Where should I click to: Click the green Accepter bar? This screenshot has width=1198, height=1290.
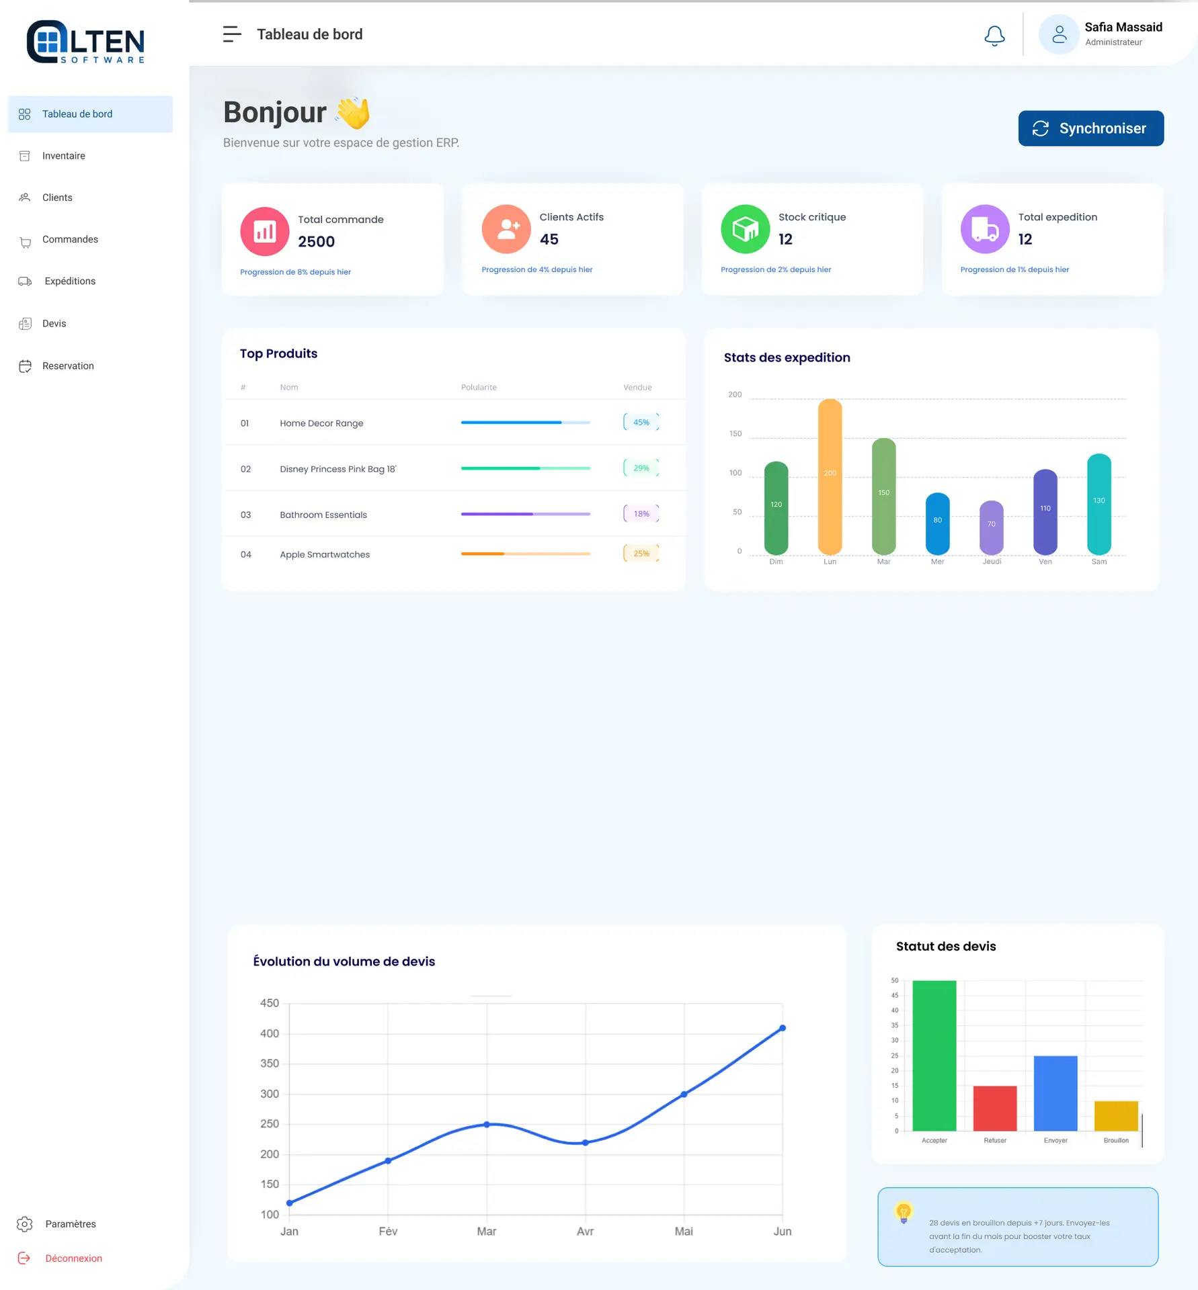934,1056
